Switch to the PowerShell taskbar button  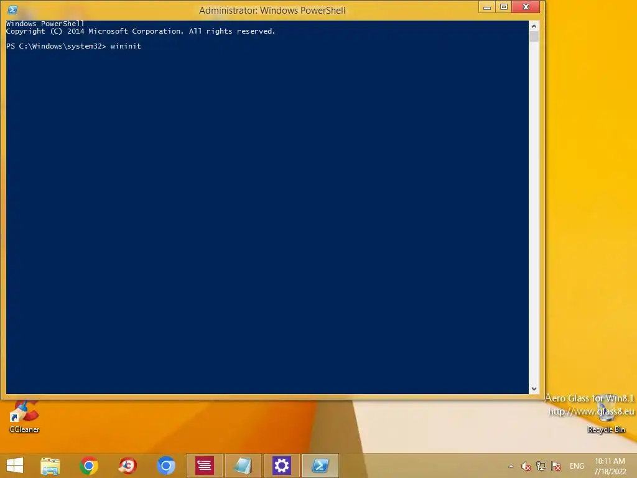tap(320, 466)
